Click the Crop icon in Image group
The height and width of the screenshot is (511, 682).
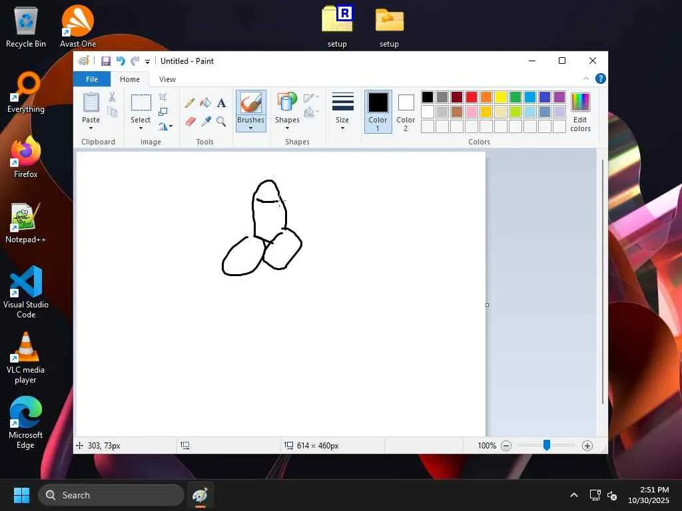(163, 97)
